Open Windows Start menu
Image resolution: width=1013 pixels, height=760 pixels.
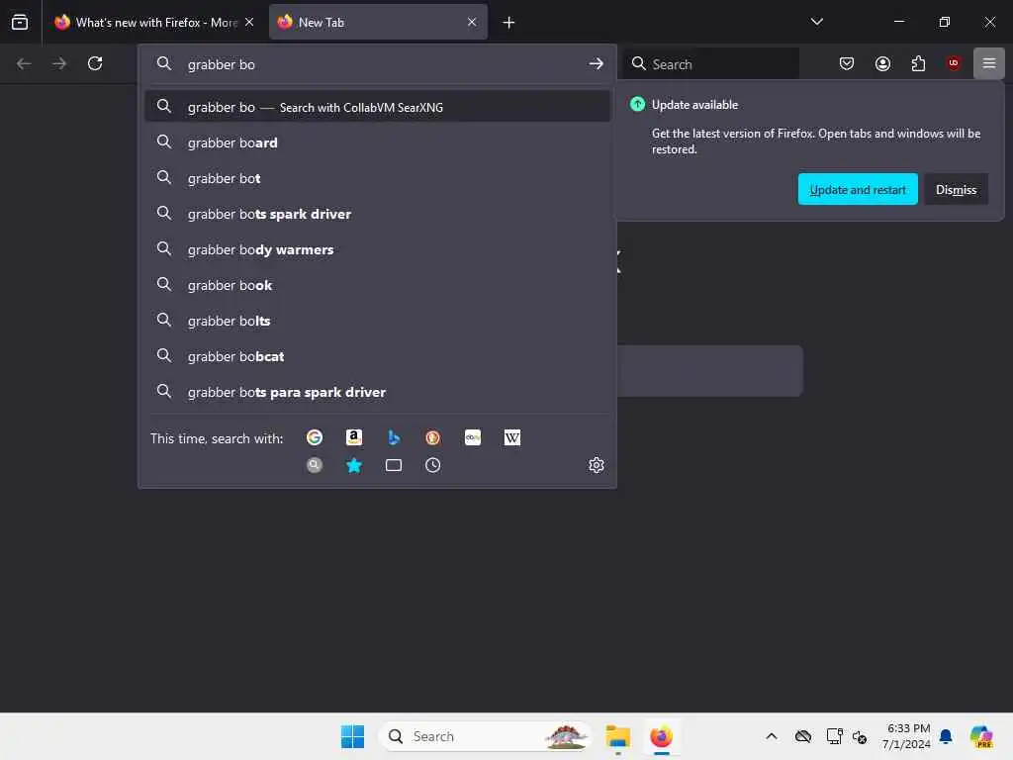point(352,736)
